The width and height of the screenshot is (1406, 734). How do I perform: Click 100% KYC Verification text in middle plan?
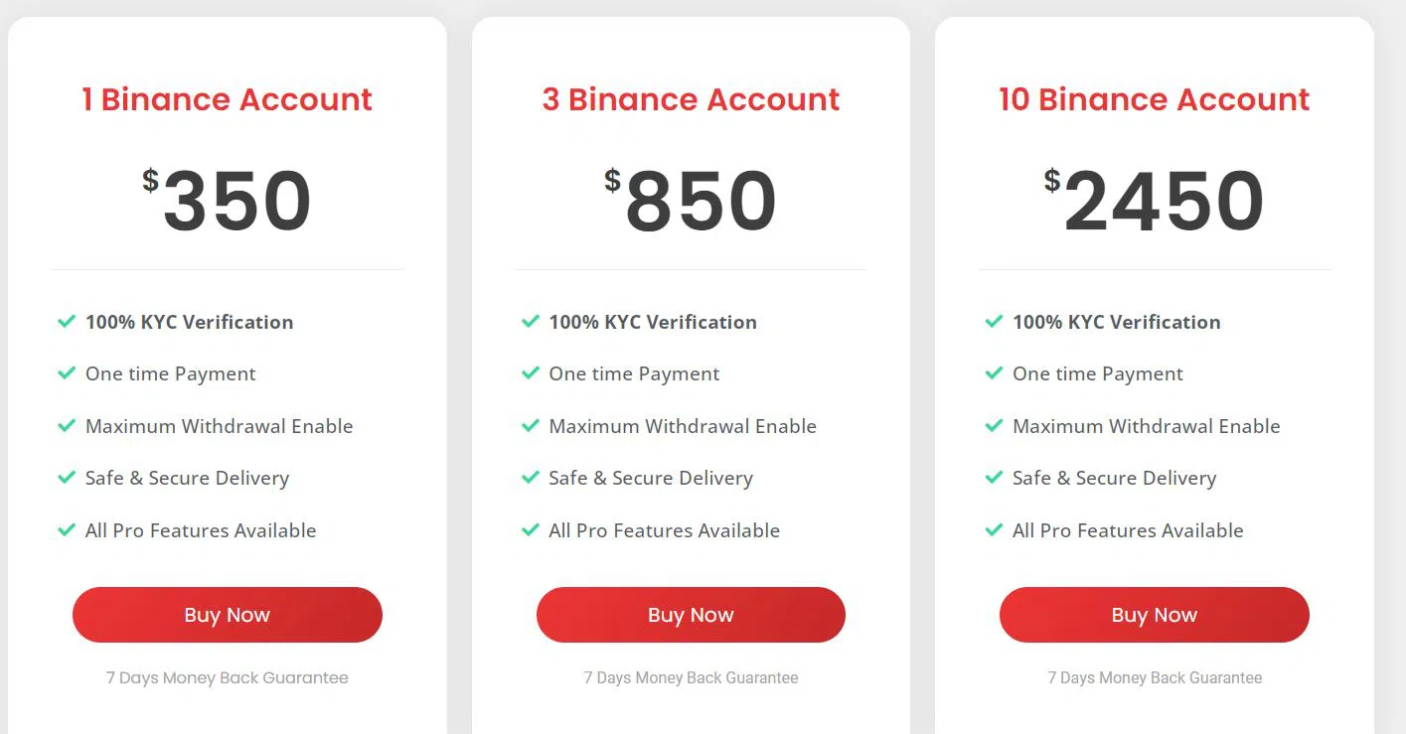[653, 322]
